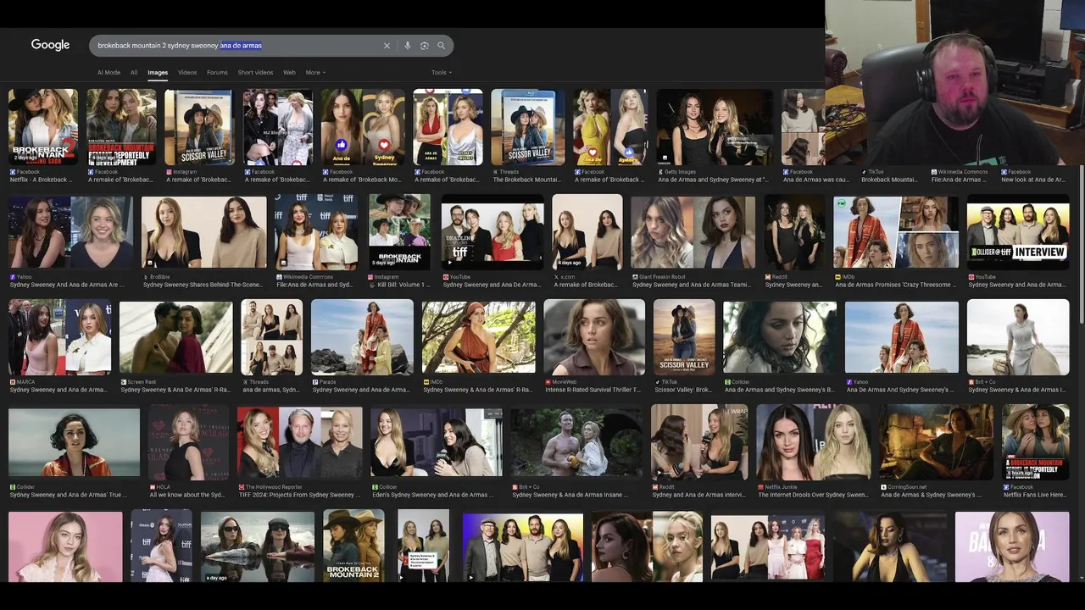
Task: Open the bottom-row Brokeback Mountain 2 poster
Action: (353, 546)
